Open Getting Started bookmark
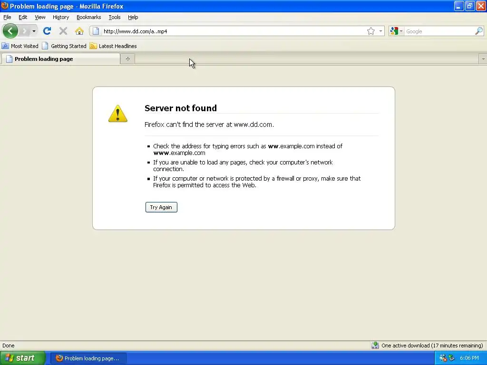The image size is (487, 365). (x=64, y=46)
